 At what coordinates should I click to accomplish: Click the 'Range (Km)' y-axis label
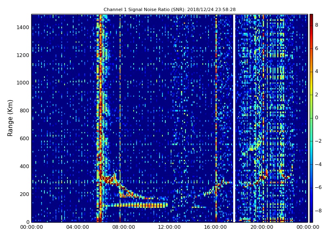[10, 118]
